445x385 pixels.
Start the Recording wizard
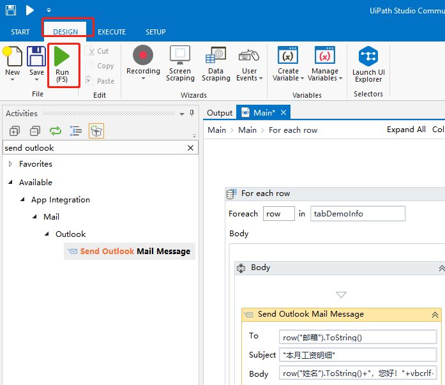click(143, 59)
